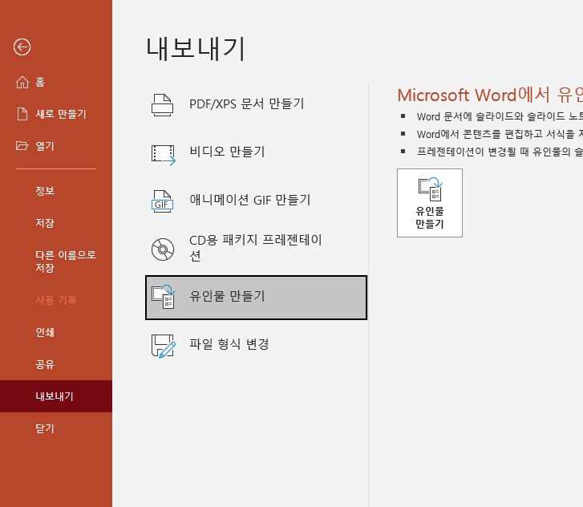Select 열기 in the sidebar

coord(56,146)
